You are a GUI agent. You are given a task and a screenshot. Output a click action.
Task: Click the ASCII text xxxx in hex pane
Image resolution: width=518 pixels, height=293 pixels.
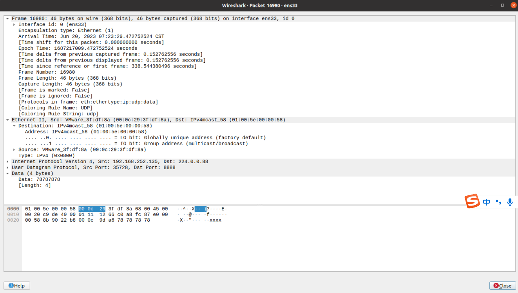(x=216, y=220)
